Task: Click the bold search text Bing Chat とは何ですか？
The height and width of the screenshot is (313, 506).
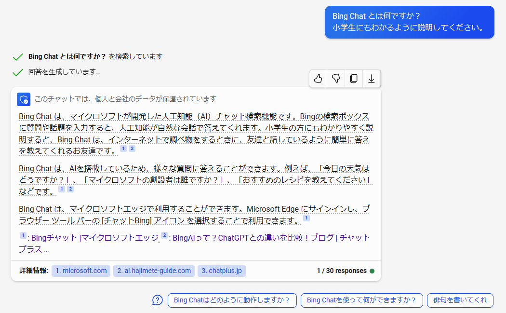Action: tap(67, 56)
